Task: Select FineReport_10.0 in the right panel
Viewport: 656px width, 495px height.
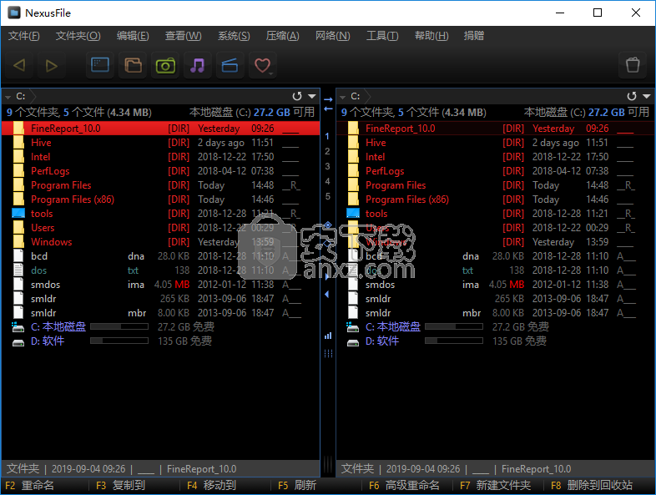Action: [x=496, y=129]
